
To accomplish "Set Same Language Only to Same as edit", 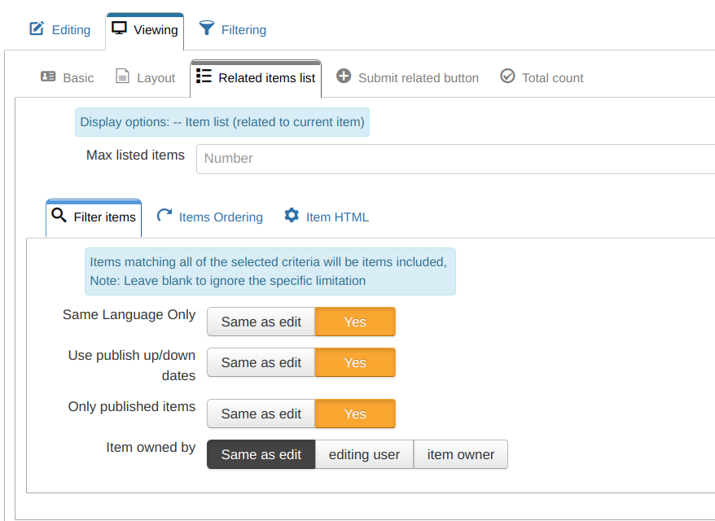I will [261, 322].
